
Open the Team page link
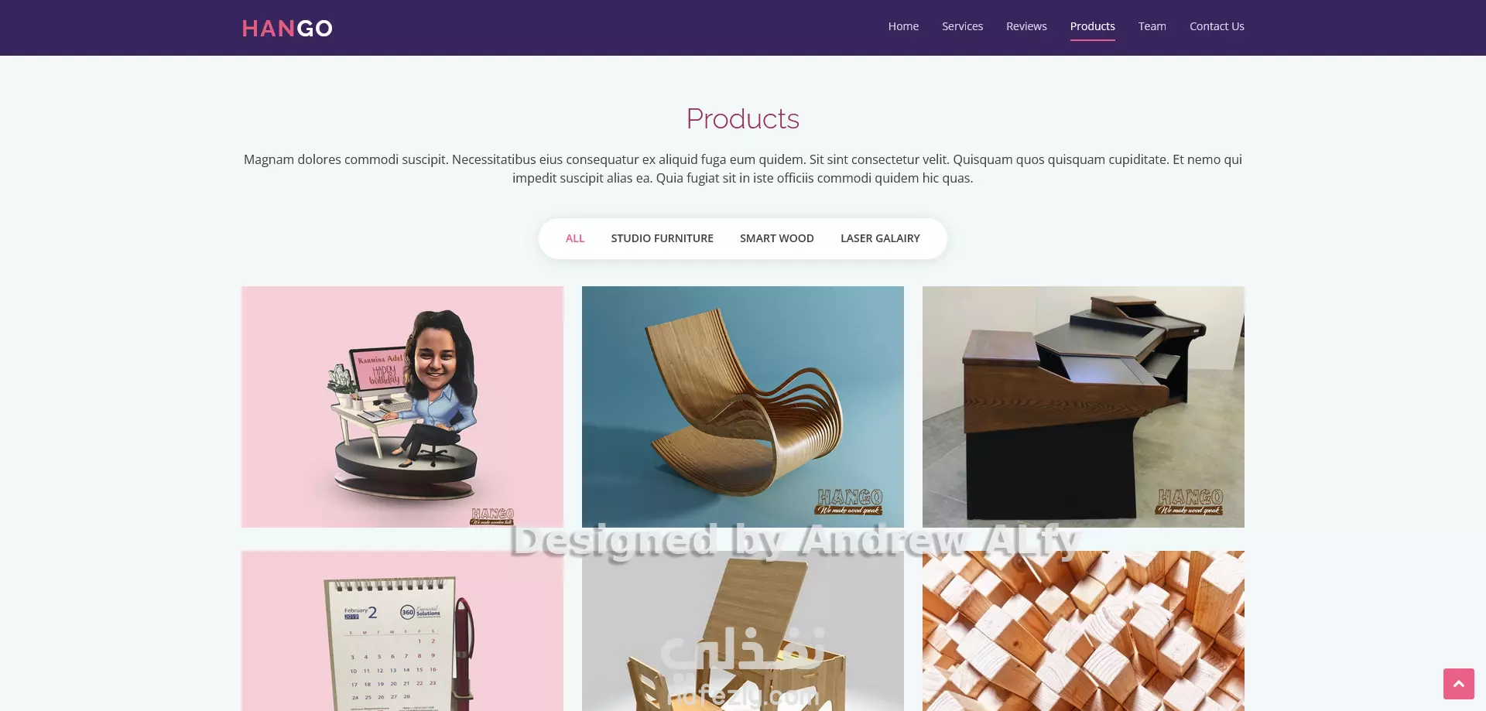1152,26
